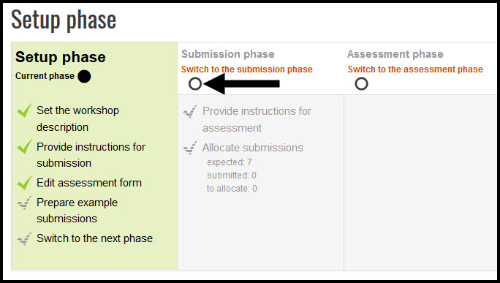Open Switch to the submission phase link
Screen dimensions: 500x283
point(247,69)
